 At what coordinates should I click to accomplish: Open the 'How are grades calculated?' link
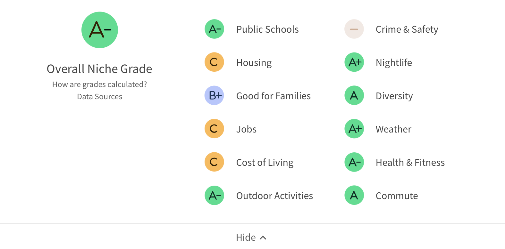tap(99, 84)
